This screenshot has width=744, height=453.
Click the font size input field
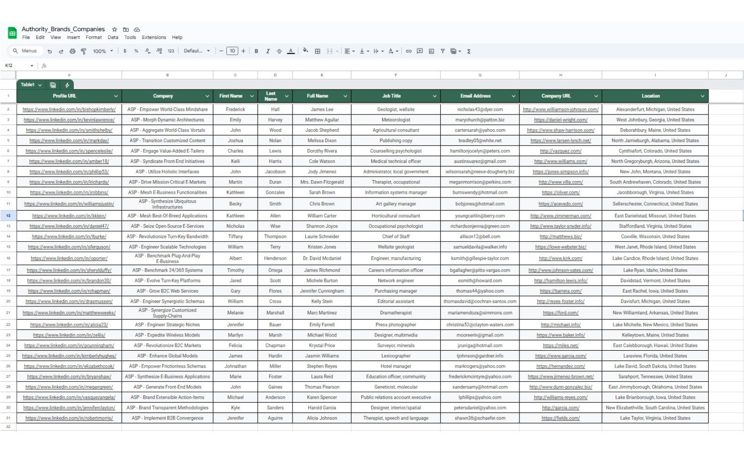[x=232, y=51]
